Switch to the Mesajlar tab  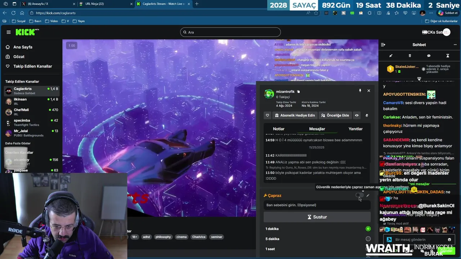tap(317, 129)
